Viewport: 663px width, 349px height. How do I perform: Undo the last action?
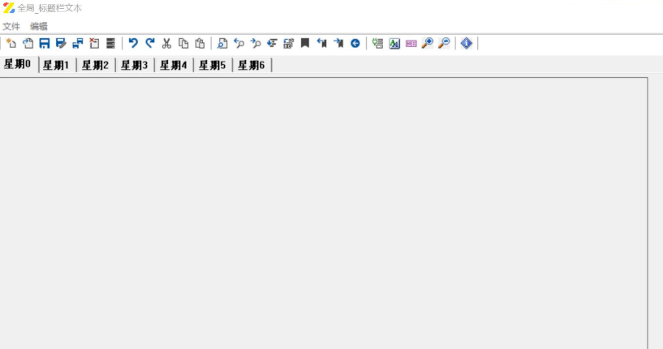pyautogui.click(x=133, y=43)
